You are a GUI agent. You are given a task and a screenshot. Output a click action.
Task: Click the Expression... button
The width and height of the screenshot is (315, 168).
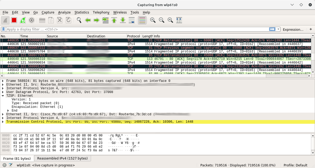click(293, 29)
